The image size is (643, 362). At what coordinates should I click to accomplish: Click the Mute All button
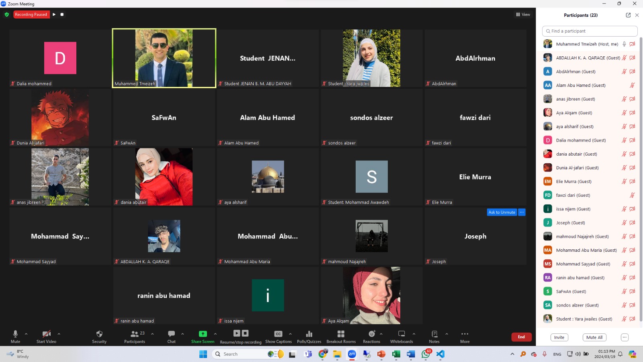tap(594, 337)
